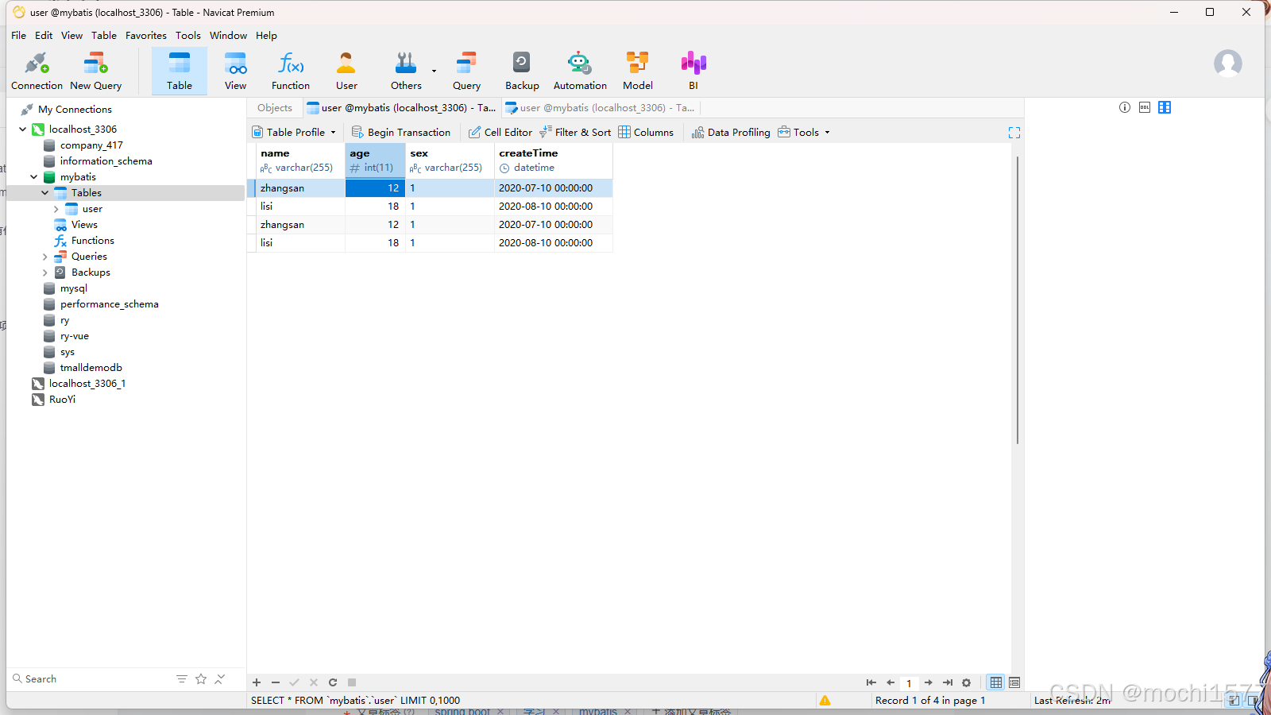
Task: Open the New Query tool
Action: point(95,70)
